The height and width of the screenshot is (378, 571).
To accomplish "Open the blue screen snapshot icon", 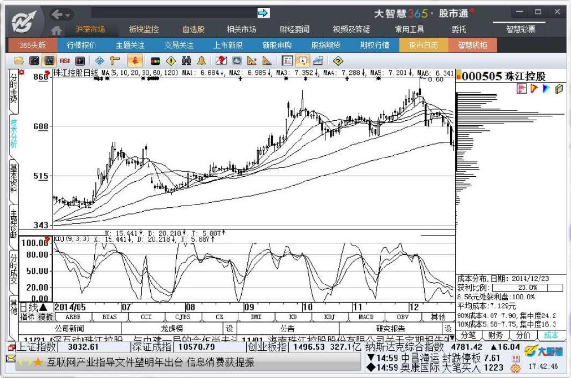I will (237, 61).
